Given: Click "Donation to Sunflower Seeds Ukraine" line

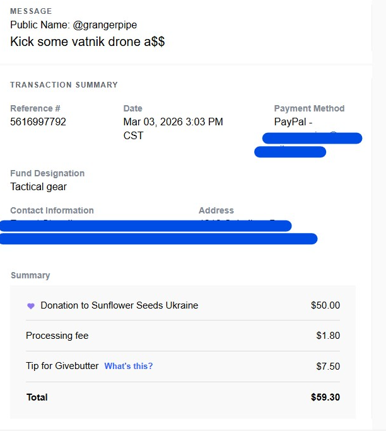Looking at the screenshot, I should point(119,305).
